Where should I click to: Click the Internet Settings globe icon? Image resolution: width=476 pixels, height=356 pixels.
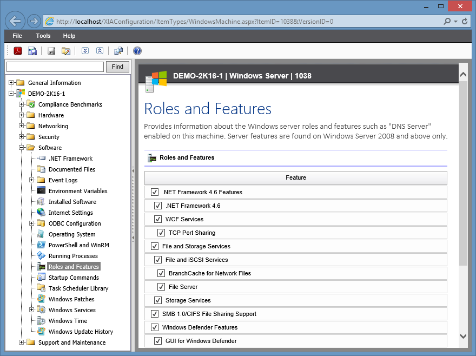[41, 212]
